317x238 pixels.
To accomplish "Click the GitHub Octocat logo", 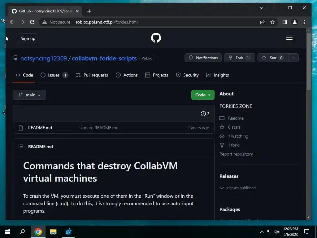I will (x=156, y=38).
